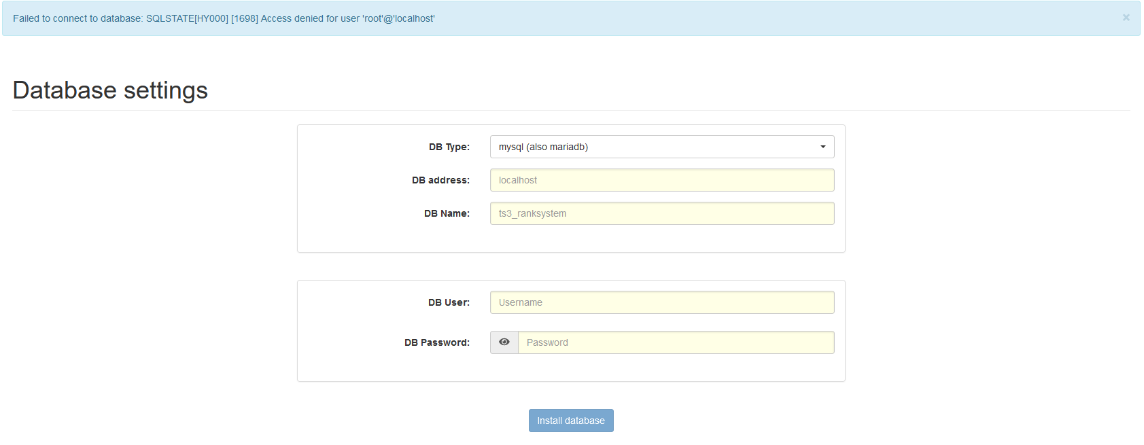Toggle password visibility with eye icon
1144x445 pixels.
tap(504, 342)
